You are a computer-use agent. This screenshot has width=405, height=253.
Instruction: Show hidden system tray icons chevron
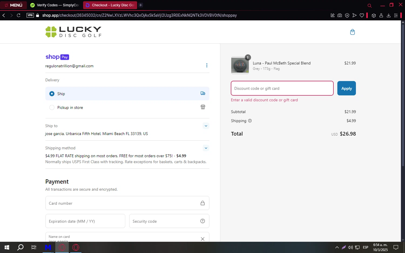[337, 247]
